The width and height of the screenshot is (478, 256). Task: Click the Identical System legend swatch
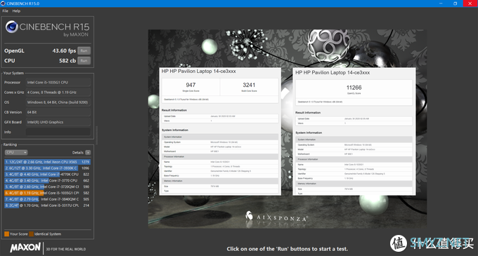(x=31, y=234)
